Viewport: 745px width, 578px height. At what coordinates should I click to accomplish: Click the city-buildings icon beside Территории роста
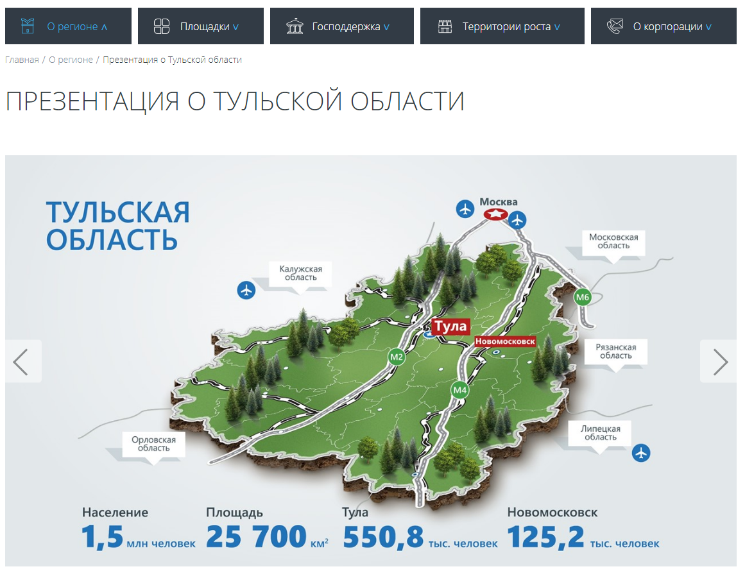click(445, 26)
